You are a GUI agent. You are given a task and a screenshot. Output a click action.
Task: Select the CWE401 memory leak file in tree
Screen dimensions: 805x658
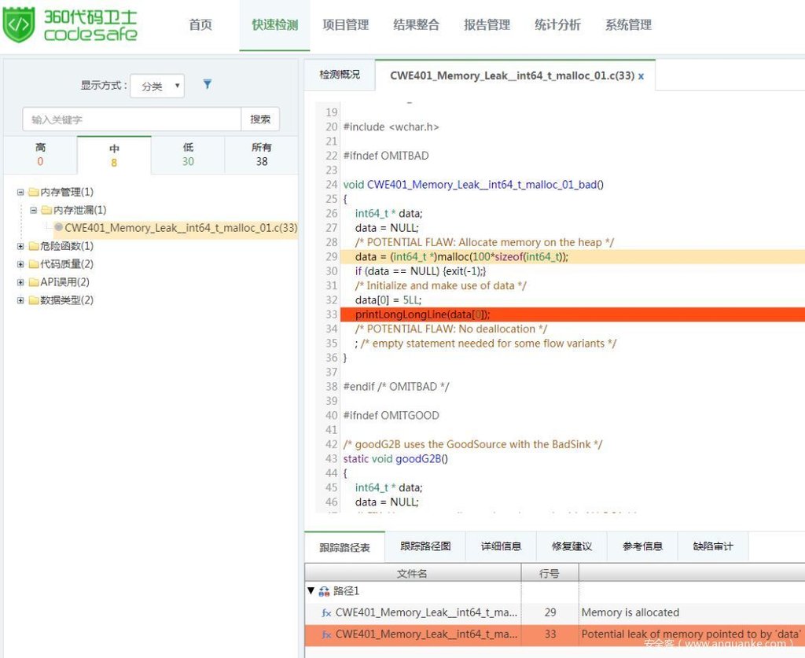point(180,228)
